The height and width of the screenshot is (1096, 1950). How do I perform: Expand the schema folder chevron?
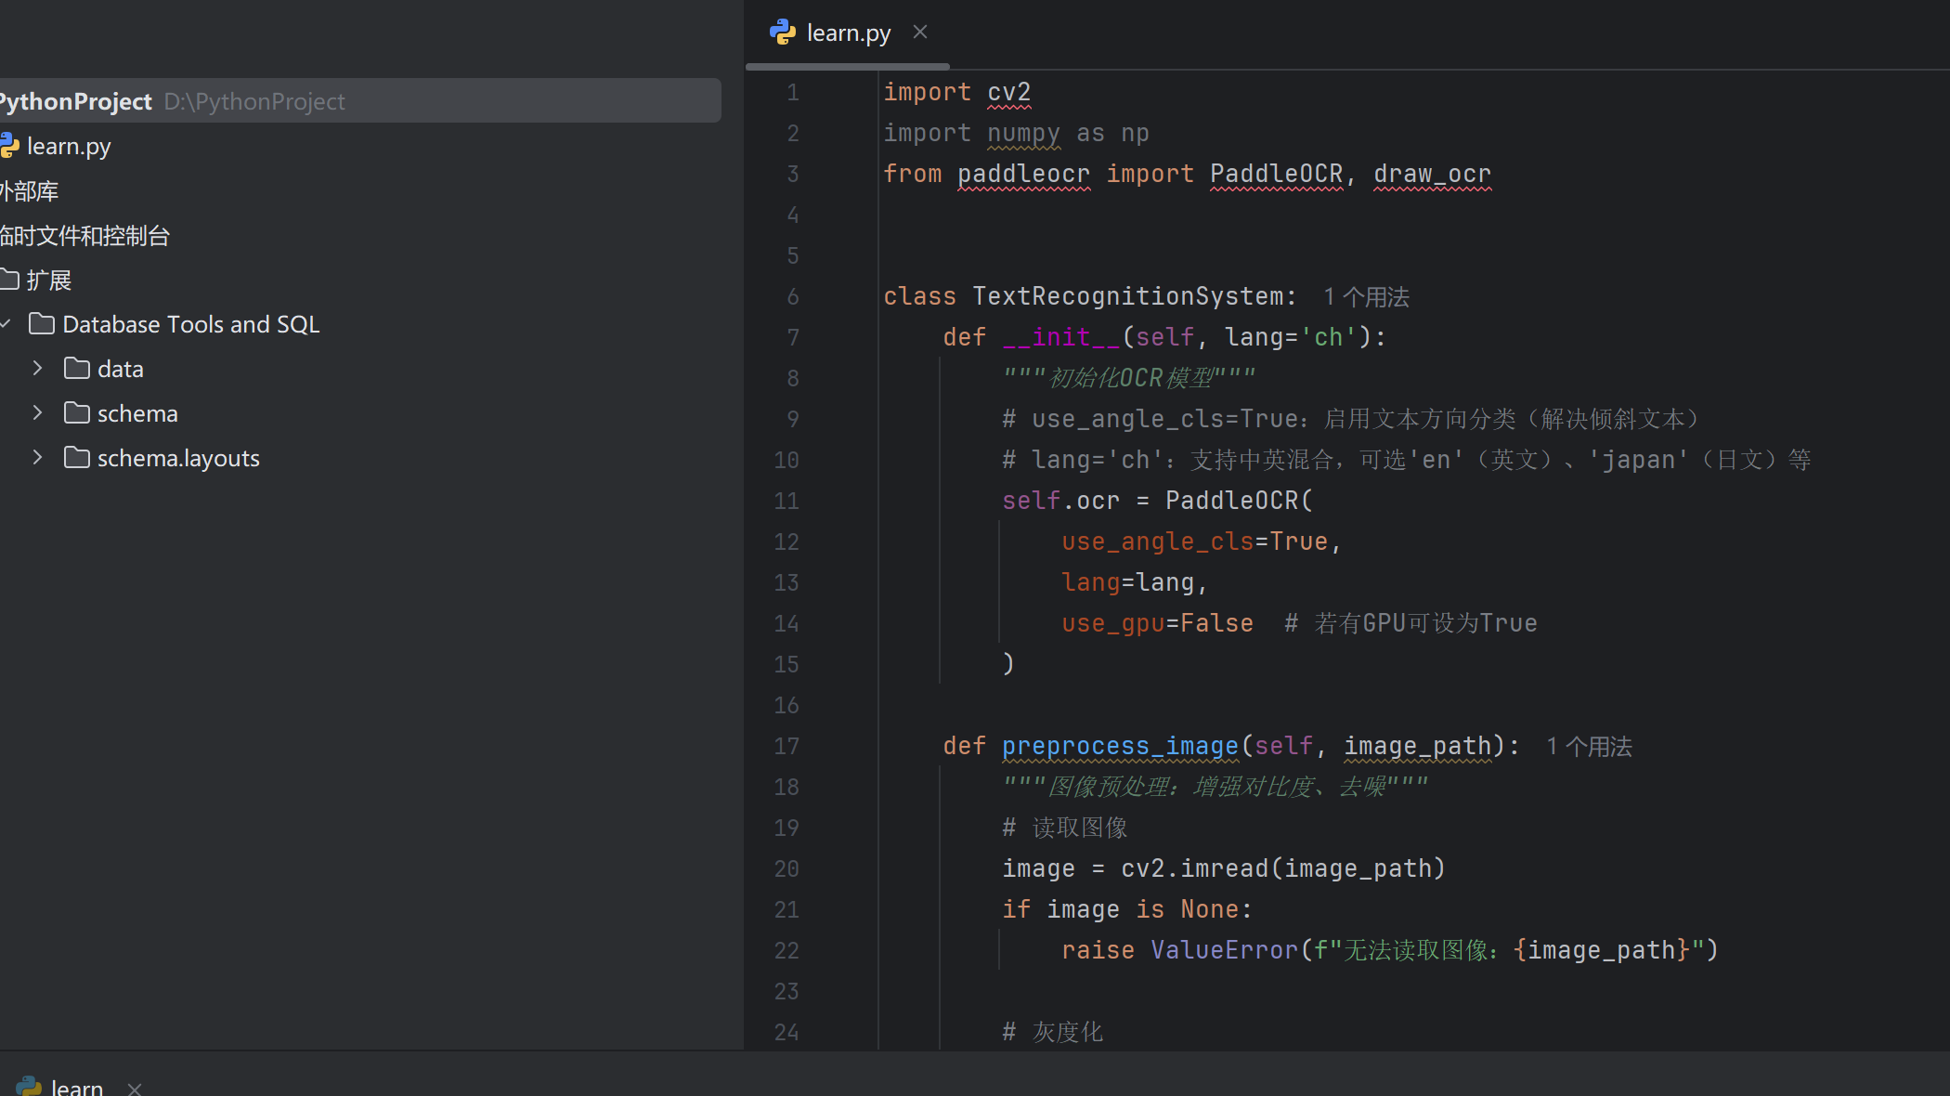(x=37, y=413)
